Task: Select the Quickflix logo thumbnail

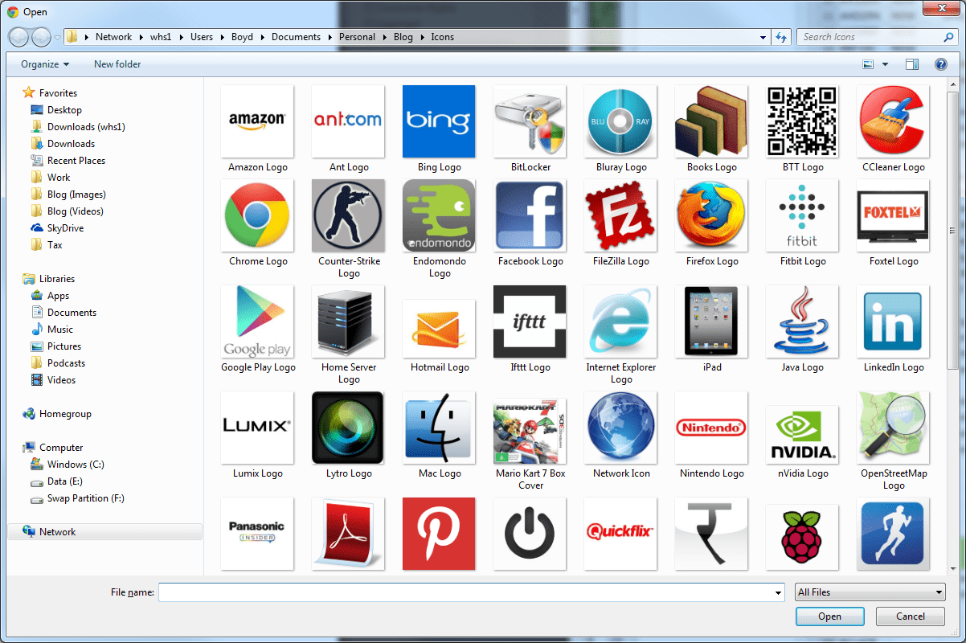Action: (x=620, y=534)
